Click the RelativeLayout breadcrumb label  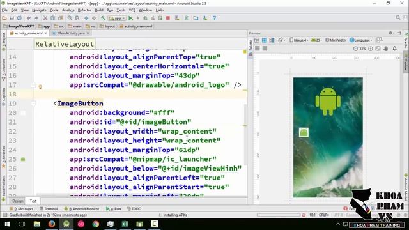point(65,44)
